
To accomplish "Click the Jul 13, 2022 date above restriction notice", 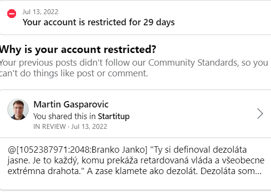I will click(40, 12).
